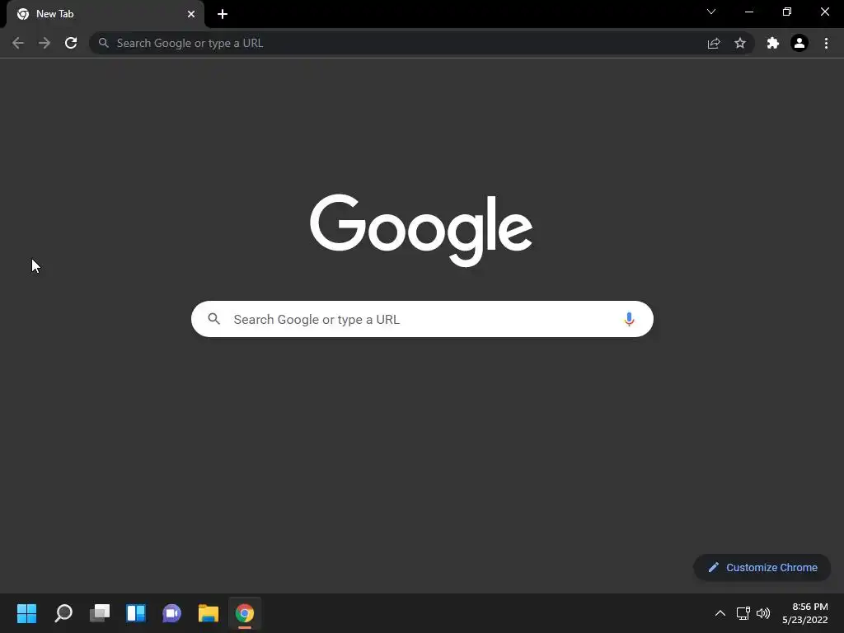Open the Teams Chat taskbar icon
The image size is (844, 633).
pos(171,613)
